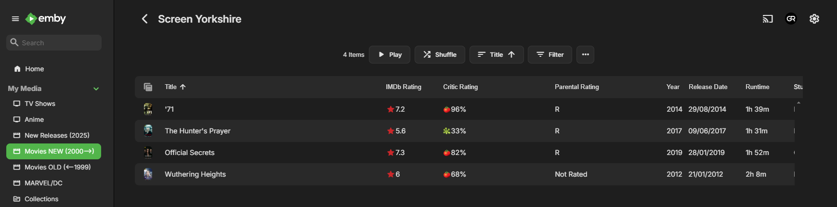The height and width of the screenshot is (207, 837).
Task: Click the 7.2 IMDb rating
Action: [396, 109]
